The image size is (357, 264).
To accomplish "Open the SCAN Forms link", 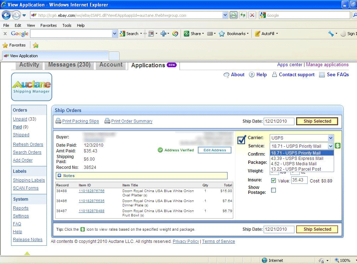I will pos(26,188).
